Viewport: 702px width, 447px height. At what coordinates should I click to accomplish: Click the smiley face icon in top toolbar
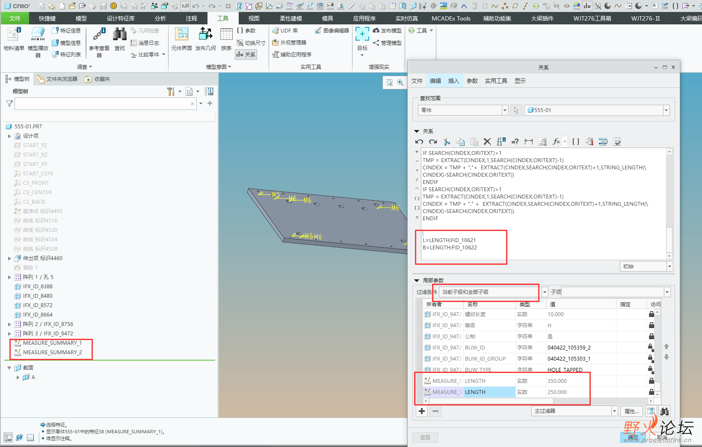pyautogui.click(x=113, y=6)
